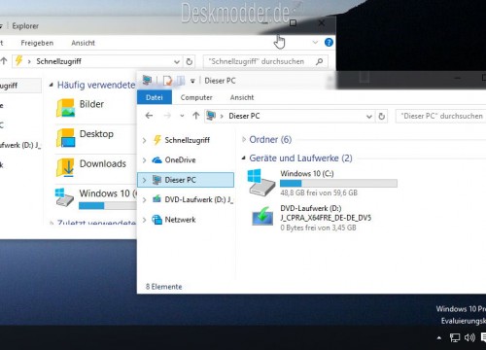Open the volume tray icon
Screen dimensions: 486x350
[x=469, y=337]
